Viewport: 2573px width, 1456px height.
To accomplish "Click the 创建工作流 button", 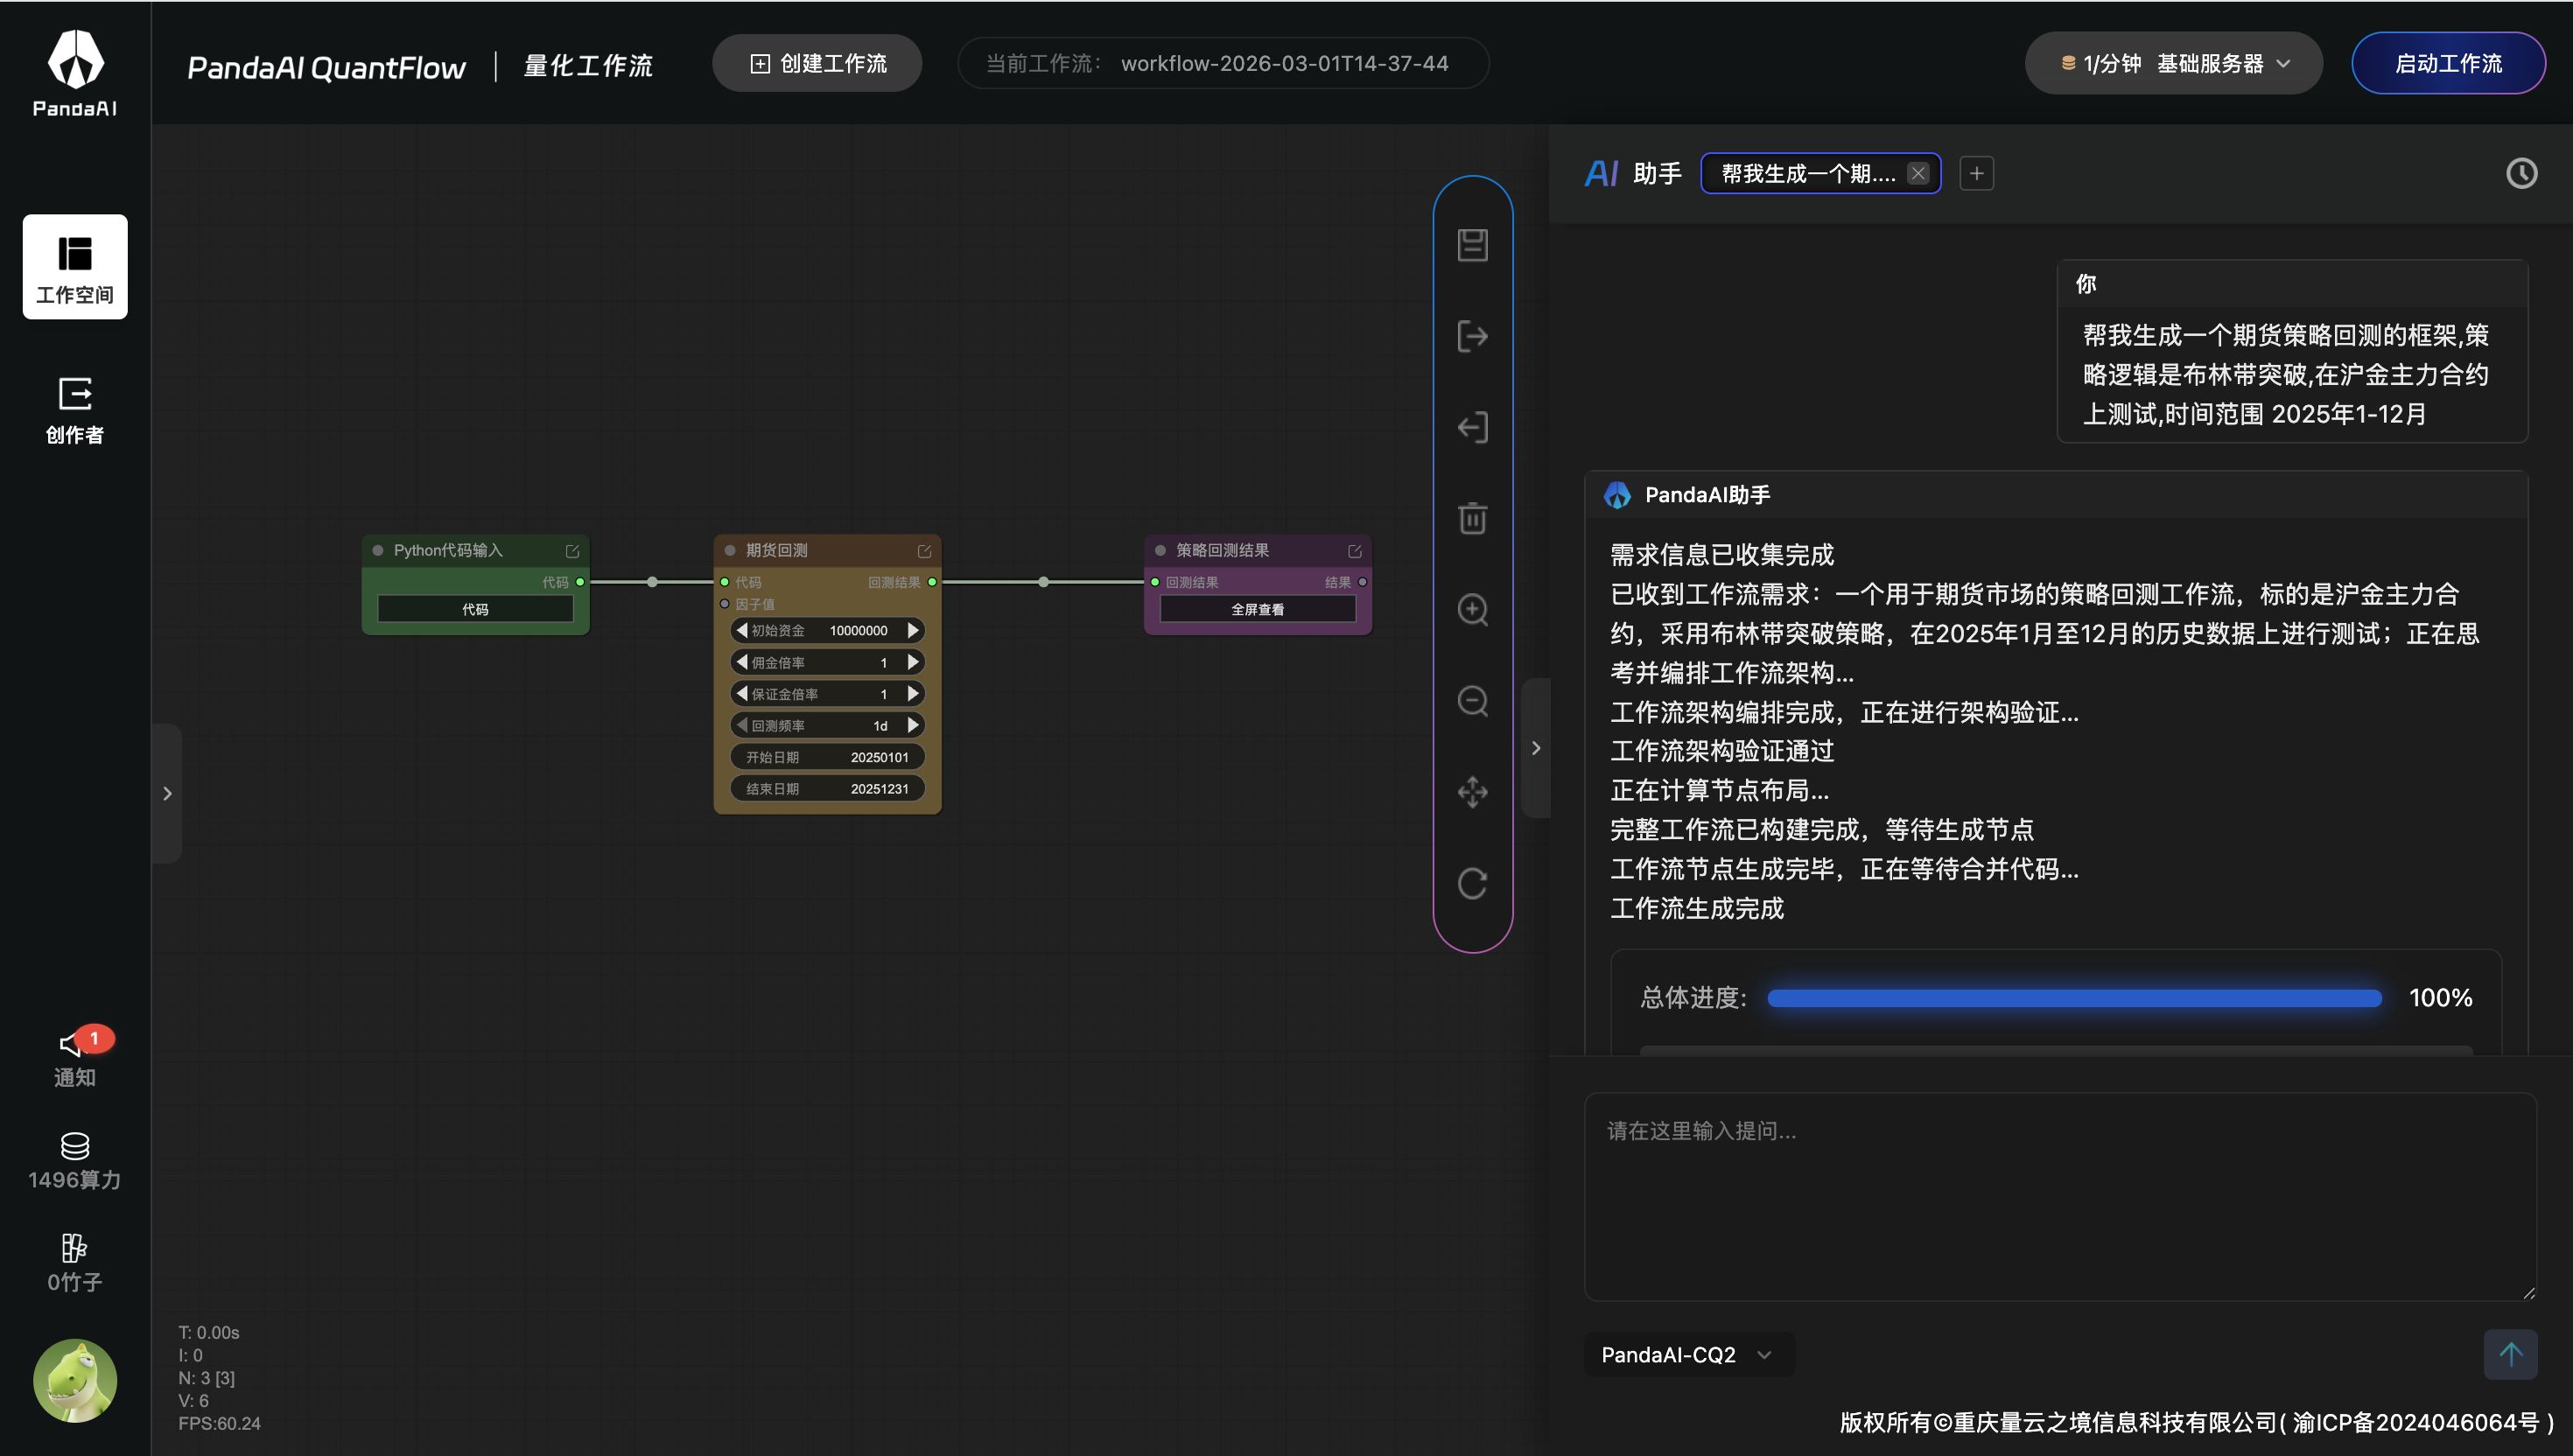I will (817, 63).
